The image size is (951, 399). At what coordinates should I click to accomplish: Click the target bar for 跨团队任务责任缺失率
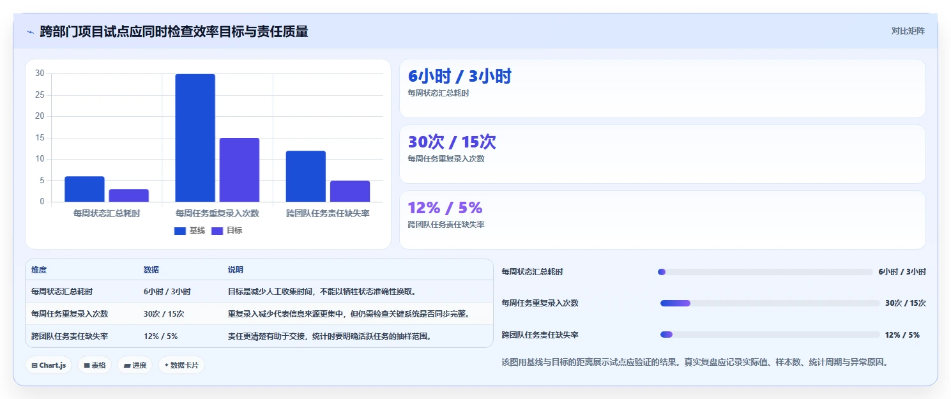click(x=349, y=192)
